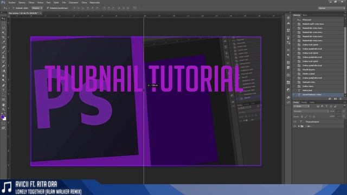Open the layer fill slider arrow
Image resolution: width=347 pixels, height=195 pixels.
click(344, 116)
